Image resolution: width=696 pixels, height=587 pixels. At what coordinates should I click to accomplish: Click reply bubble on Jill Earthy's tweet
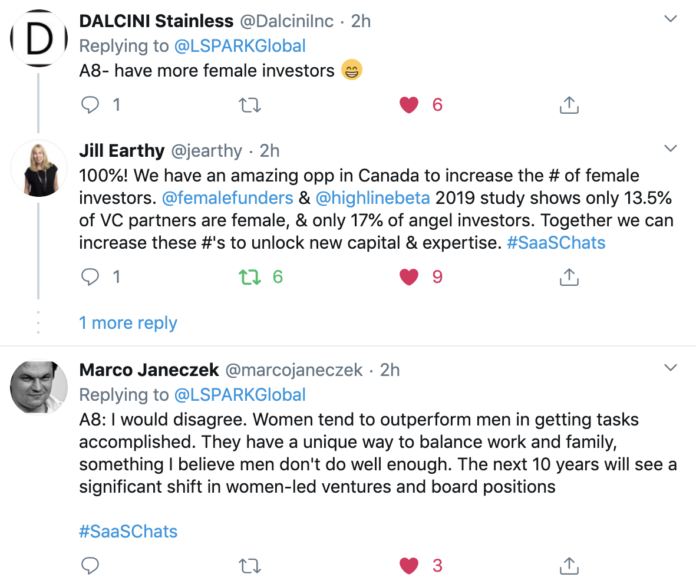pyautogui.click(x=90, y=276)
